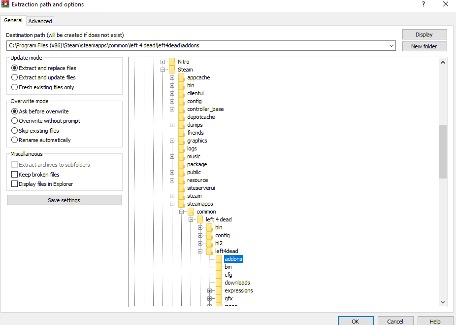Choose Overwrite without prompt option
The image size is (456, 325).
[14, 121]
